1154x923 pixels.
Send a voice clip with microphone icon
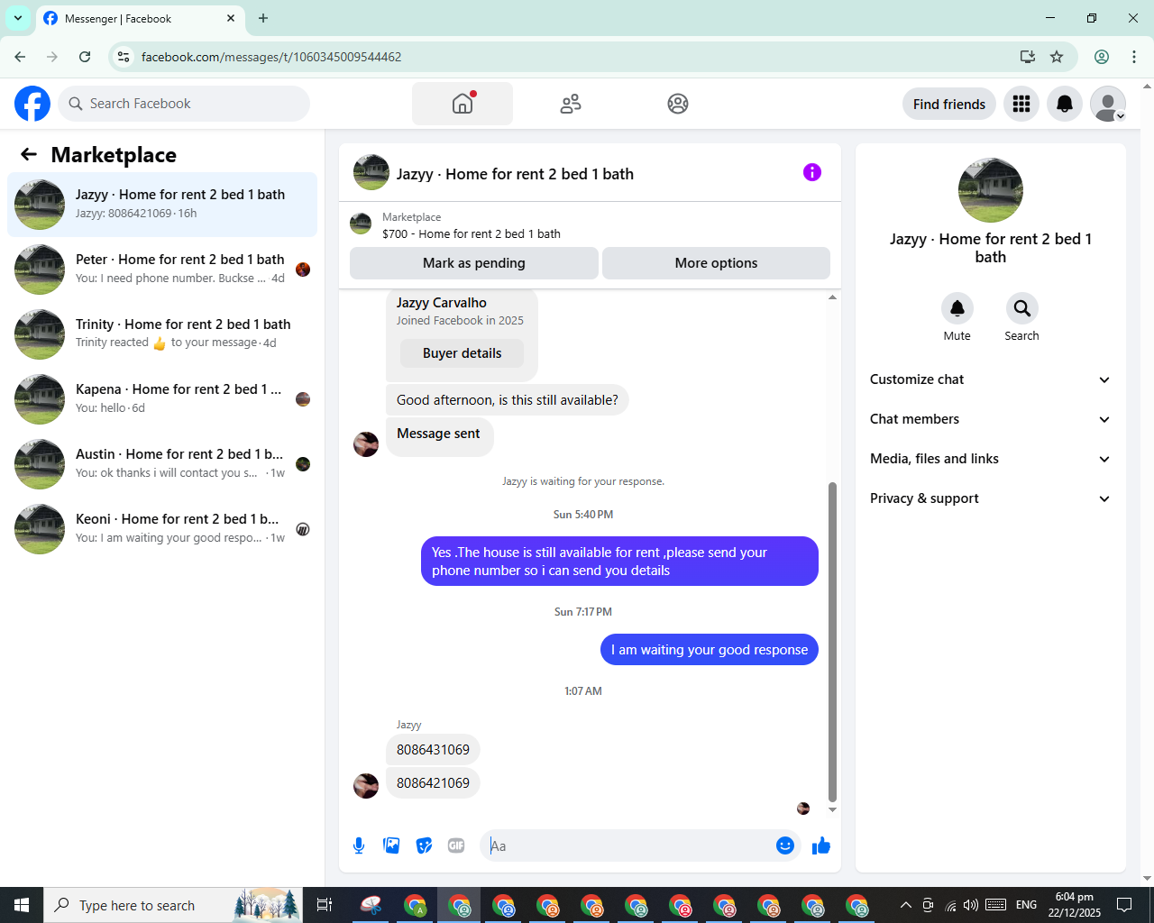[x=359, y=845]
